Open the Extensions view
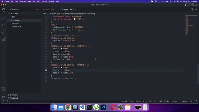 [3, 39]
